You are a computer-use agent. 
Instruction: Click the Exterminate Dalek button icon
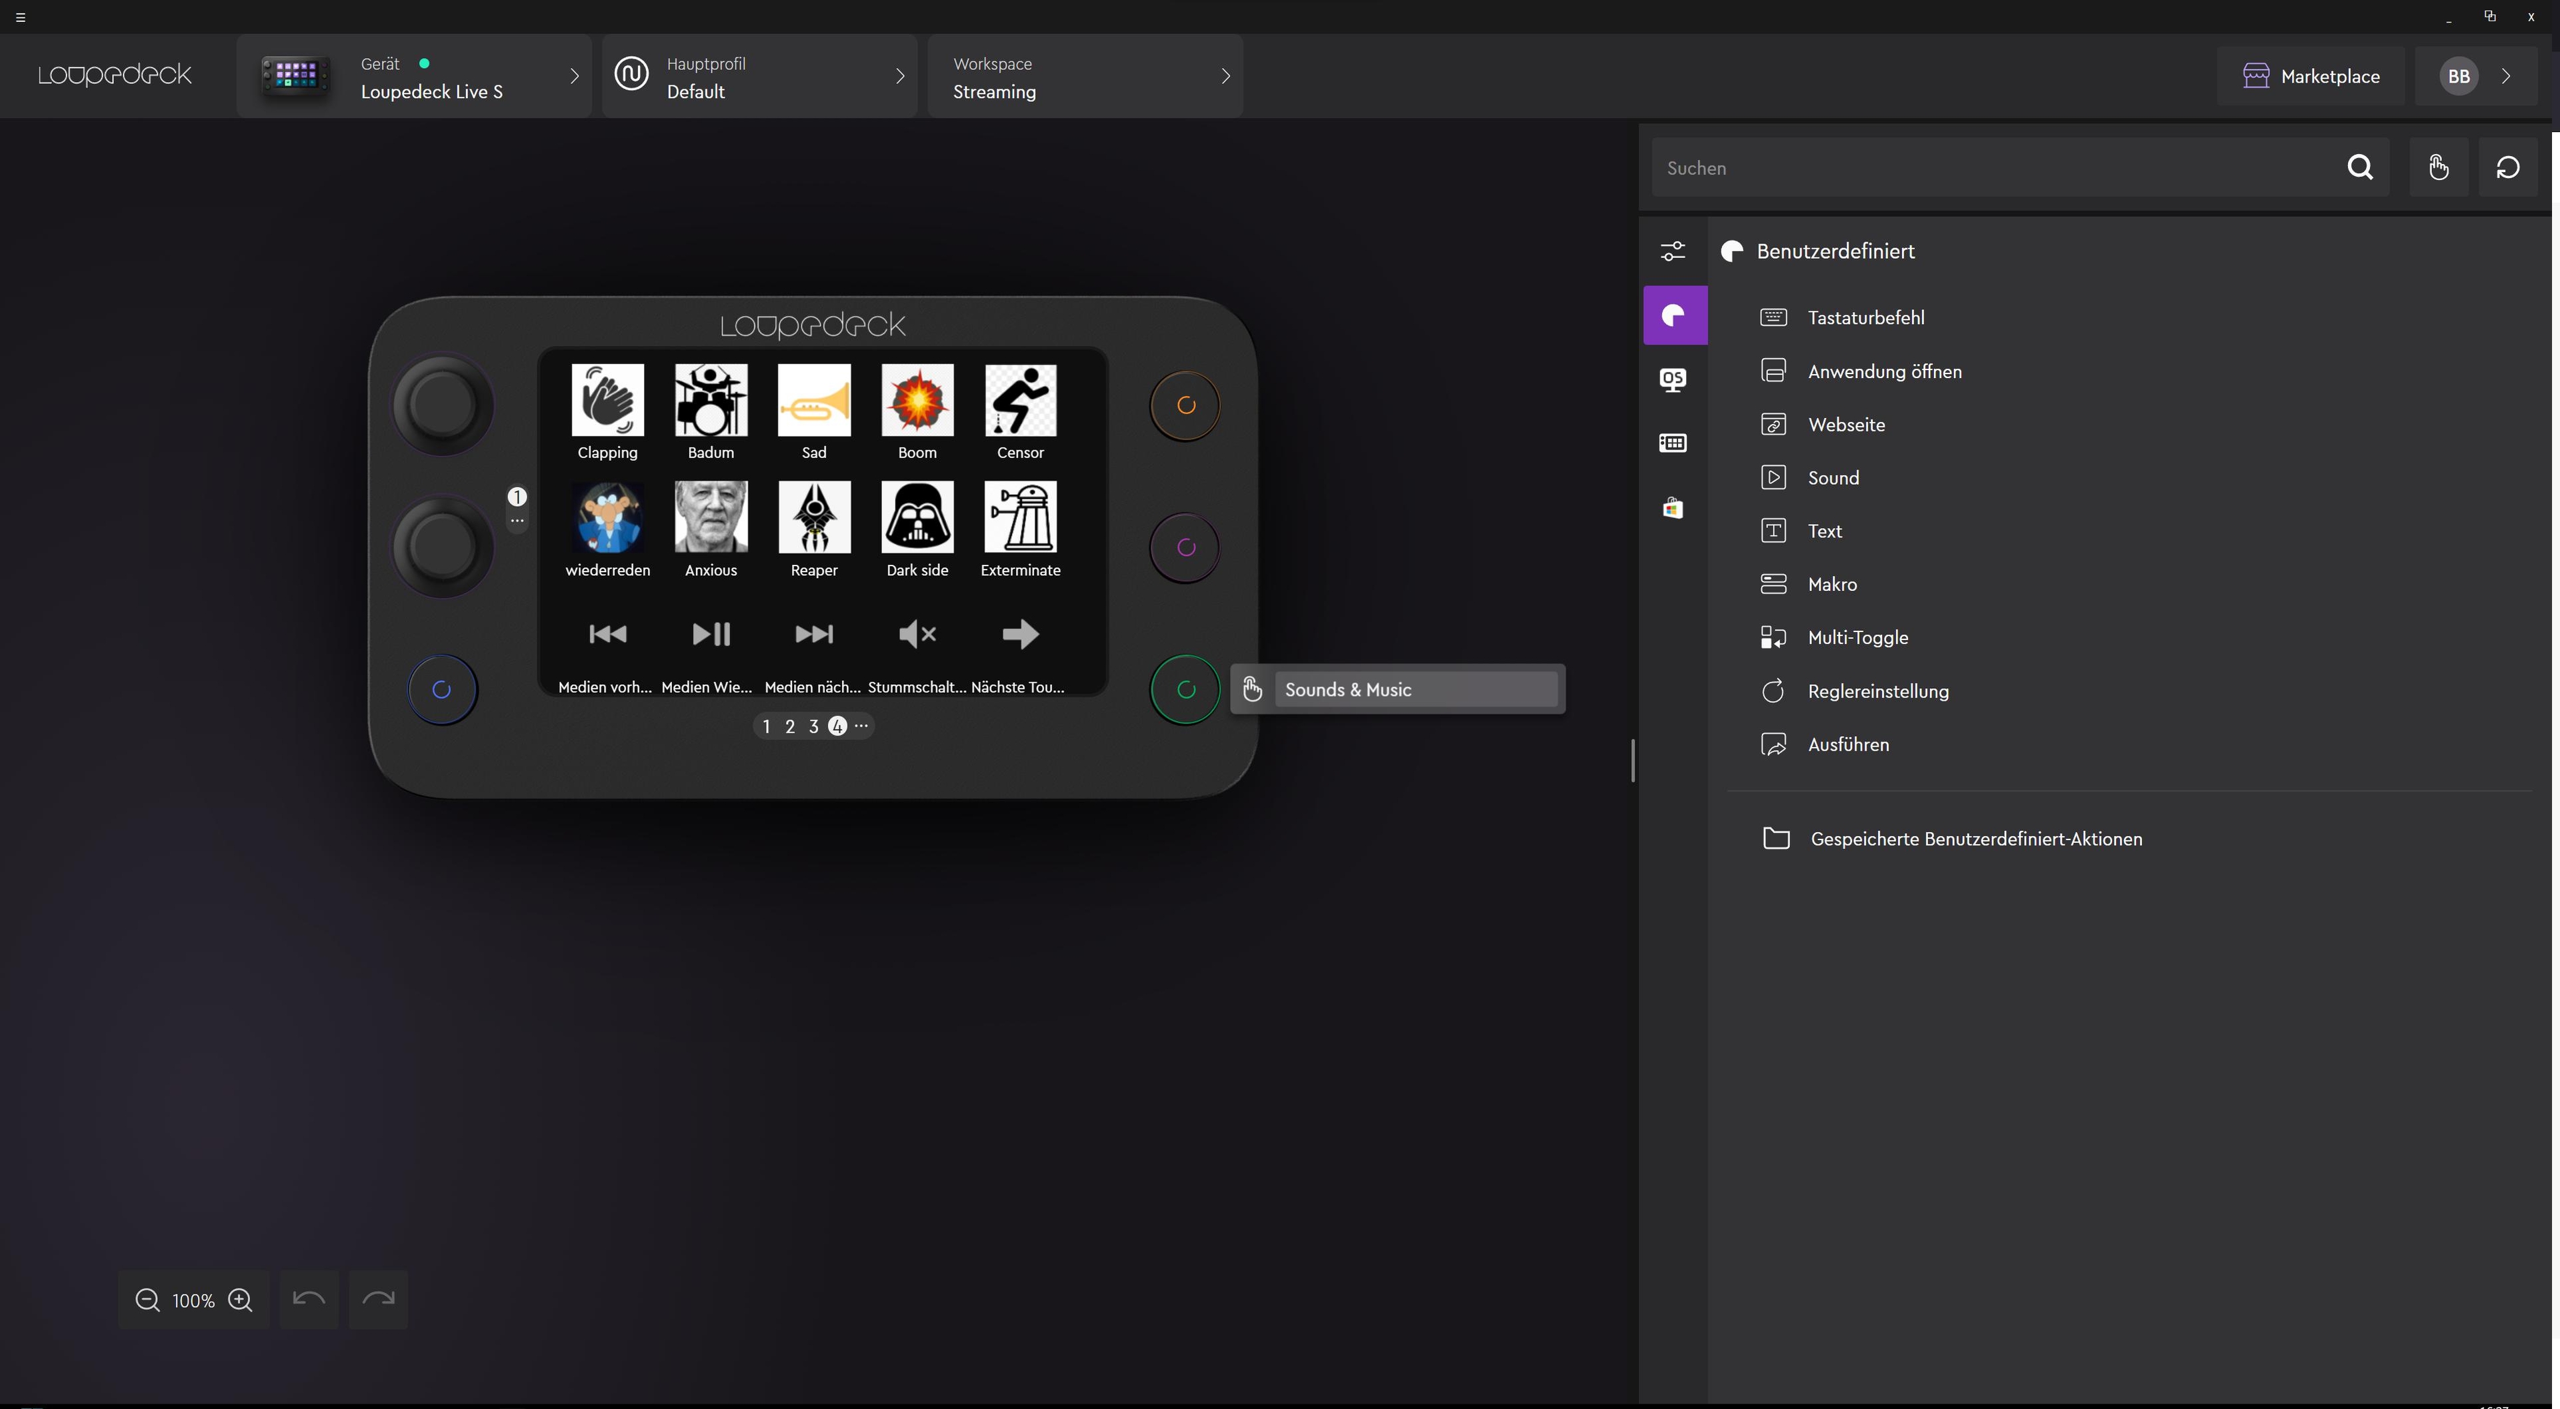(x=1019, y=517)
